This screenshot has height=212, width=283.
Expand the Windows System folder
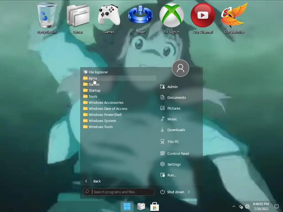coord(119,121)
